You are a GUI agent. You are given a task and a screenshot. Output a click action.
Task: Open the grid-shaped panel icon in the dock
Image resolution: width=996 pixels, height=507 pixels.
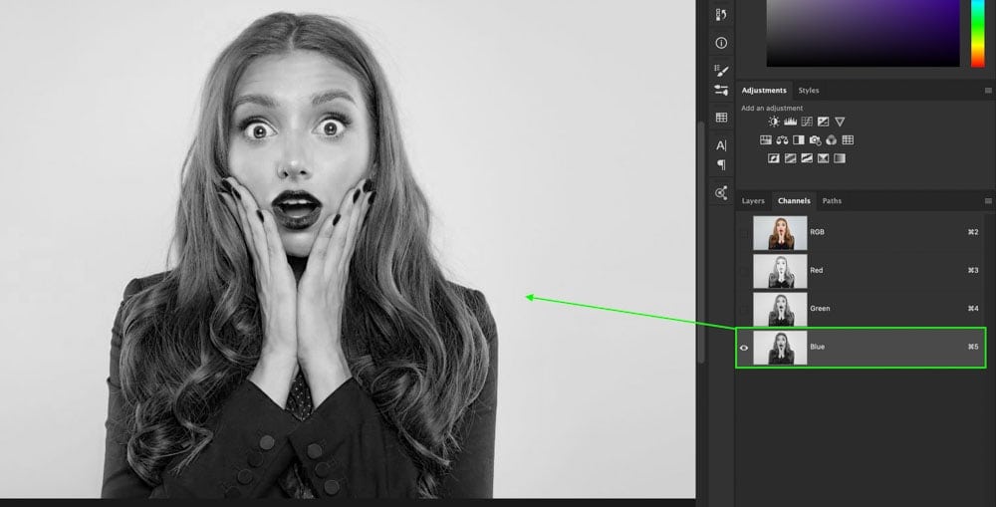pyautogui.click(x=721, y=118)
